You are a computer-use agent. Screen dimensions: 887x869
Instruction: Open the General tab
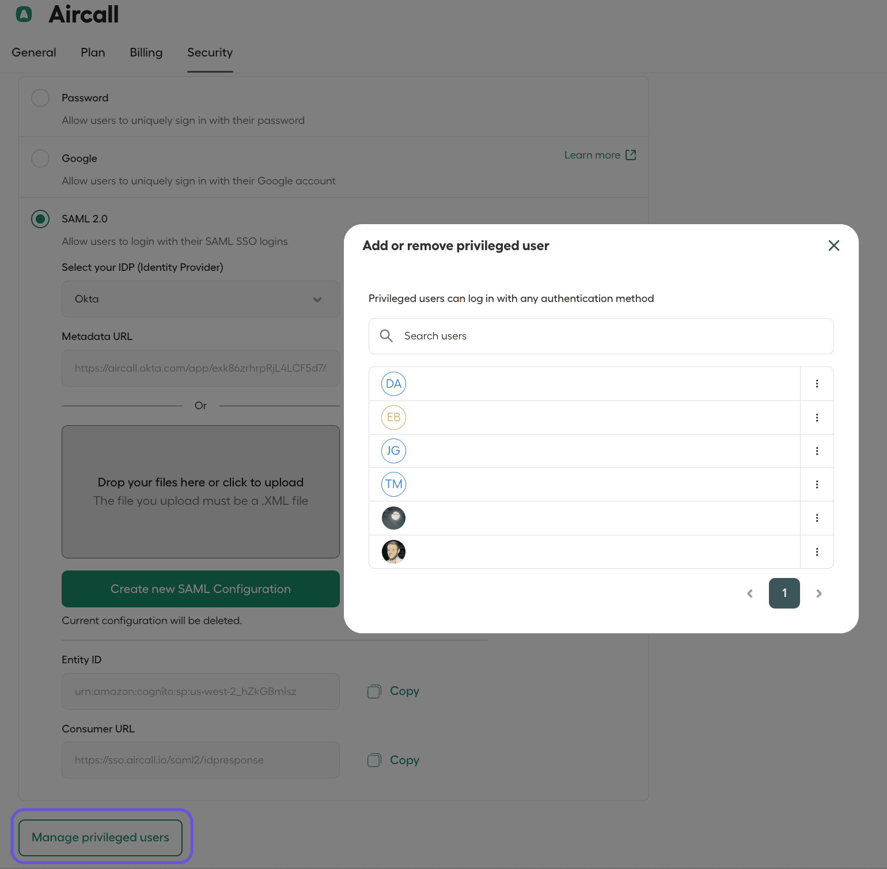click(34, 52)
